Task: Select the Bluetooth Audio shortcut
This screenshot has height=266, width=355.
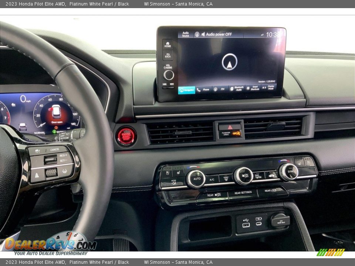Action: pos(237,88)
